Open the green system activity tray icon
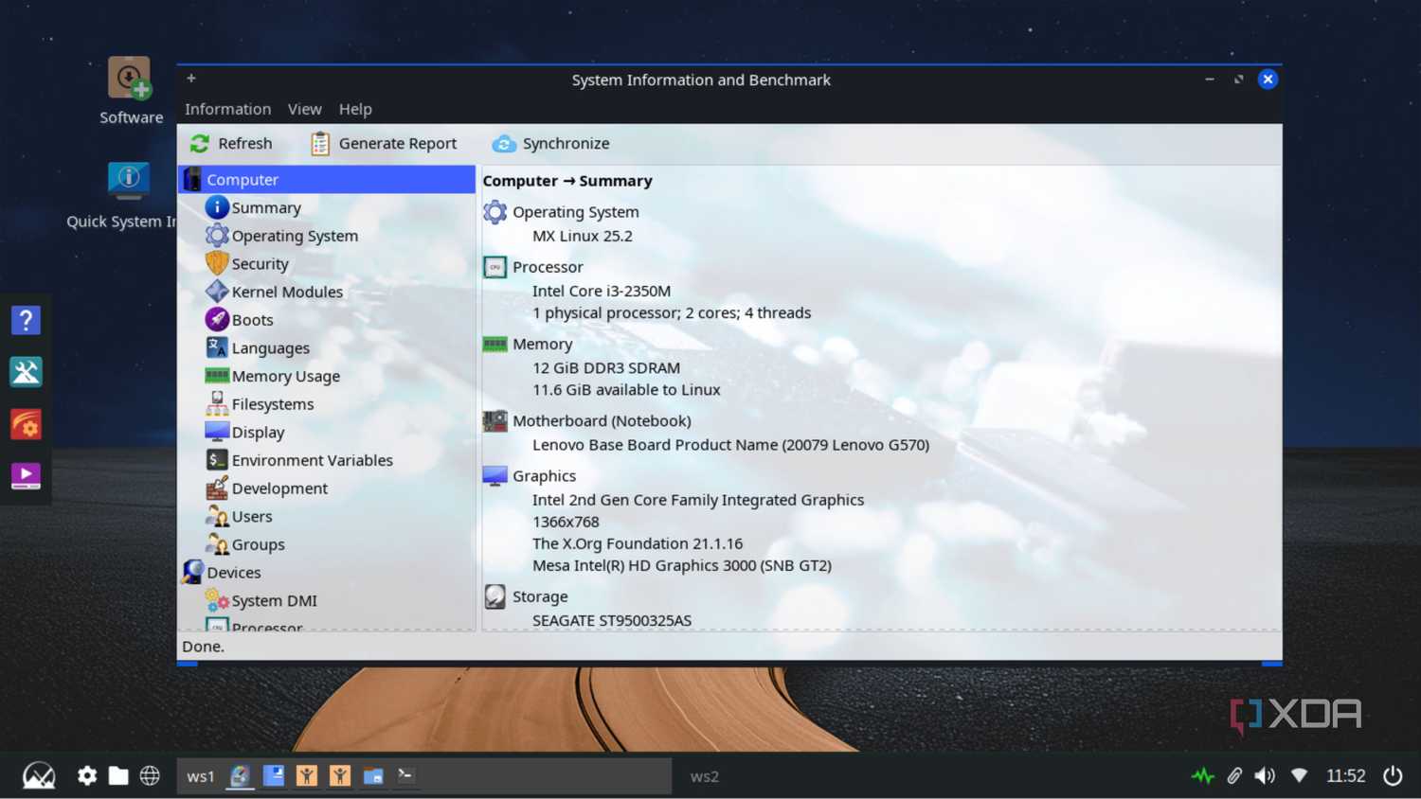This screenshot has width=1421, height=799. coord(1203,776)
